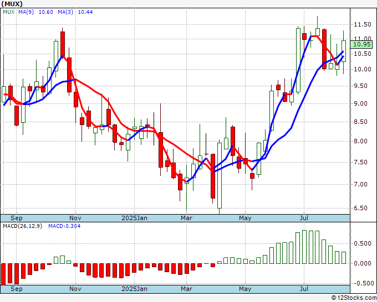Screen dimensions: 377x302
Task: Click the MA(3) legend label
Action: (65, 12)
